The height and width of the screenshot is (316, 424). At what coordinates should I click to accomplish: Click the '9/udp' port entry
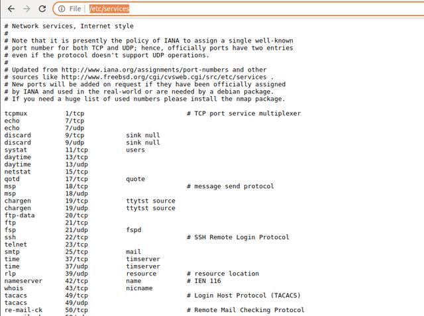pyautogui.click(x=75, y=142)
